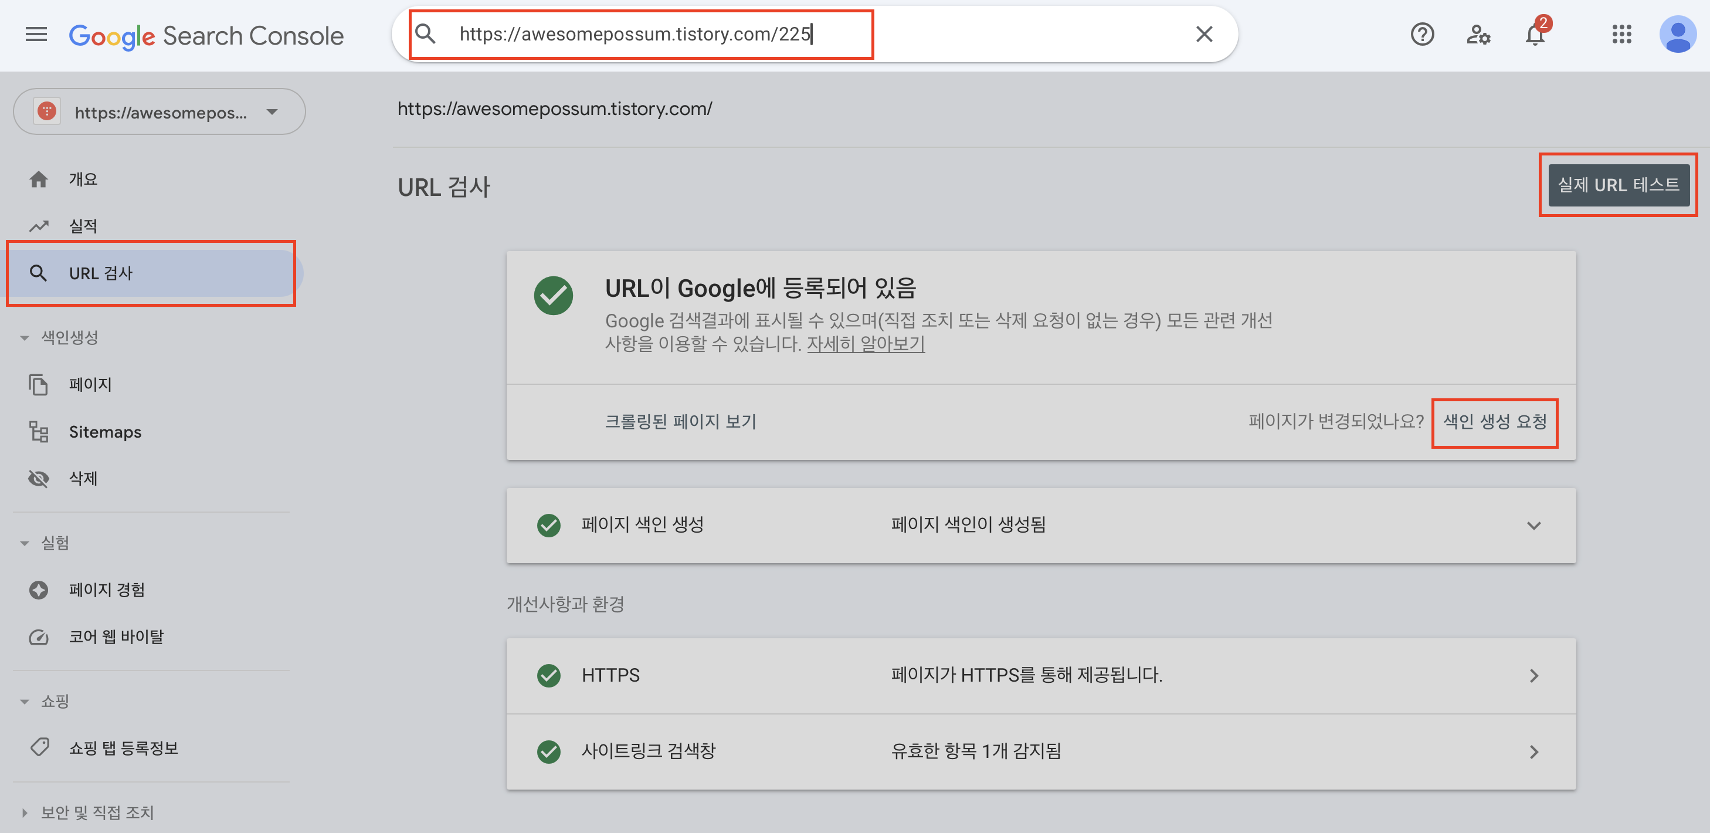1710x833 pixels.
Task: Open HTTPS details arrow
Action: (1533, 676)
